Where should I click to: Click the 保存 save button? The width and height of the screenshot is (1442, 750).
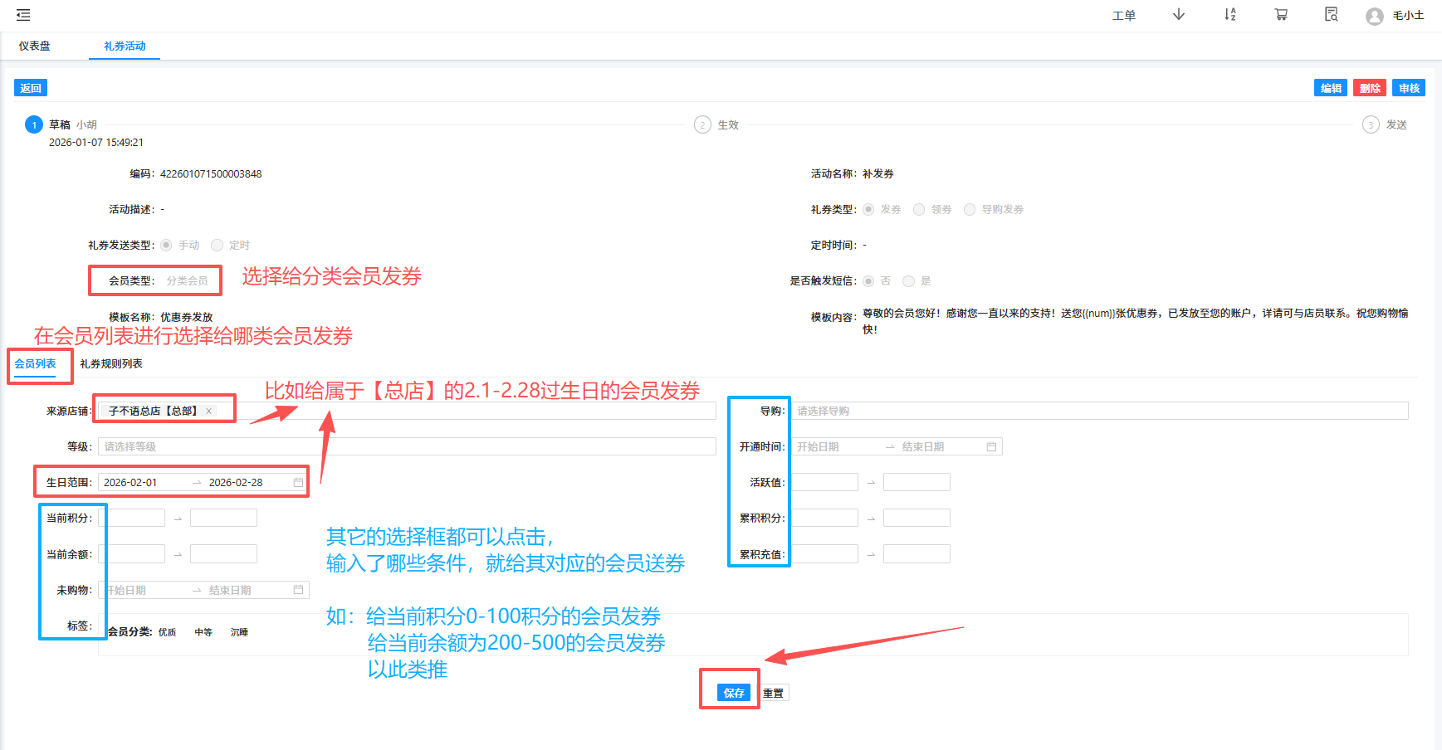pos(733,693)
